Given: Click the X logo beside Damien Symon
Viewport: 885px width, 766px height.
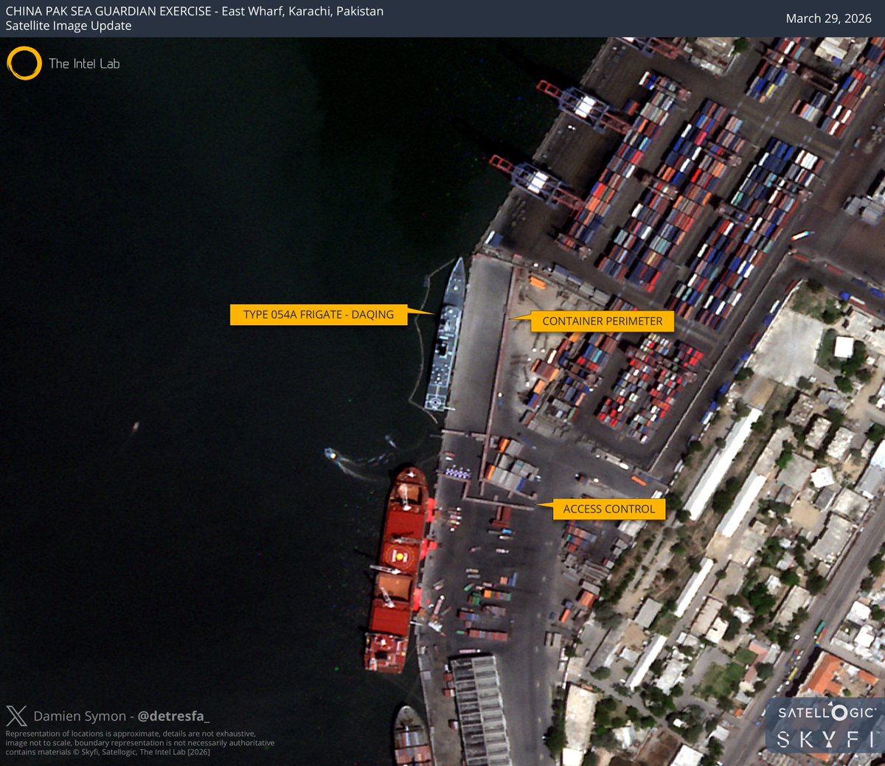Looking at the screenshot, I should (16, 716).
